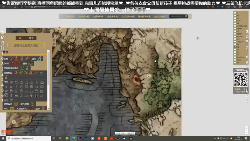The image size is (250, 141).
Task: Toggle the red 入侵的NPC legend icon
Action: (31, 108)
